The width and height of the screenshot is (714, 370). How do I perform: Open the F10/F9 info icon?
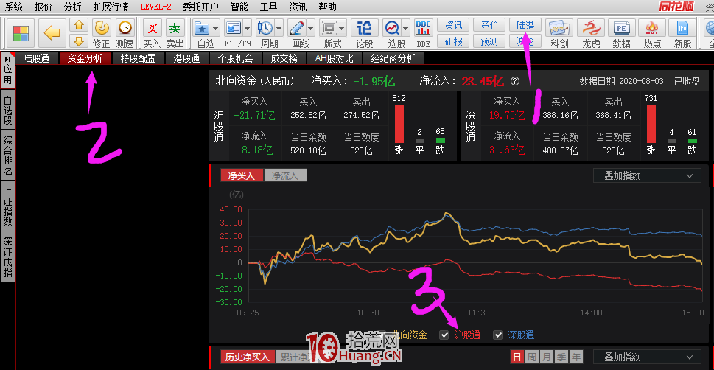tap(234, 28)
